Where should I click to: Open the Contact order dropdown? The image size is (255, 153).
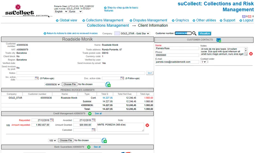click(x=204, y=62)
